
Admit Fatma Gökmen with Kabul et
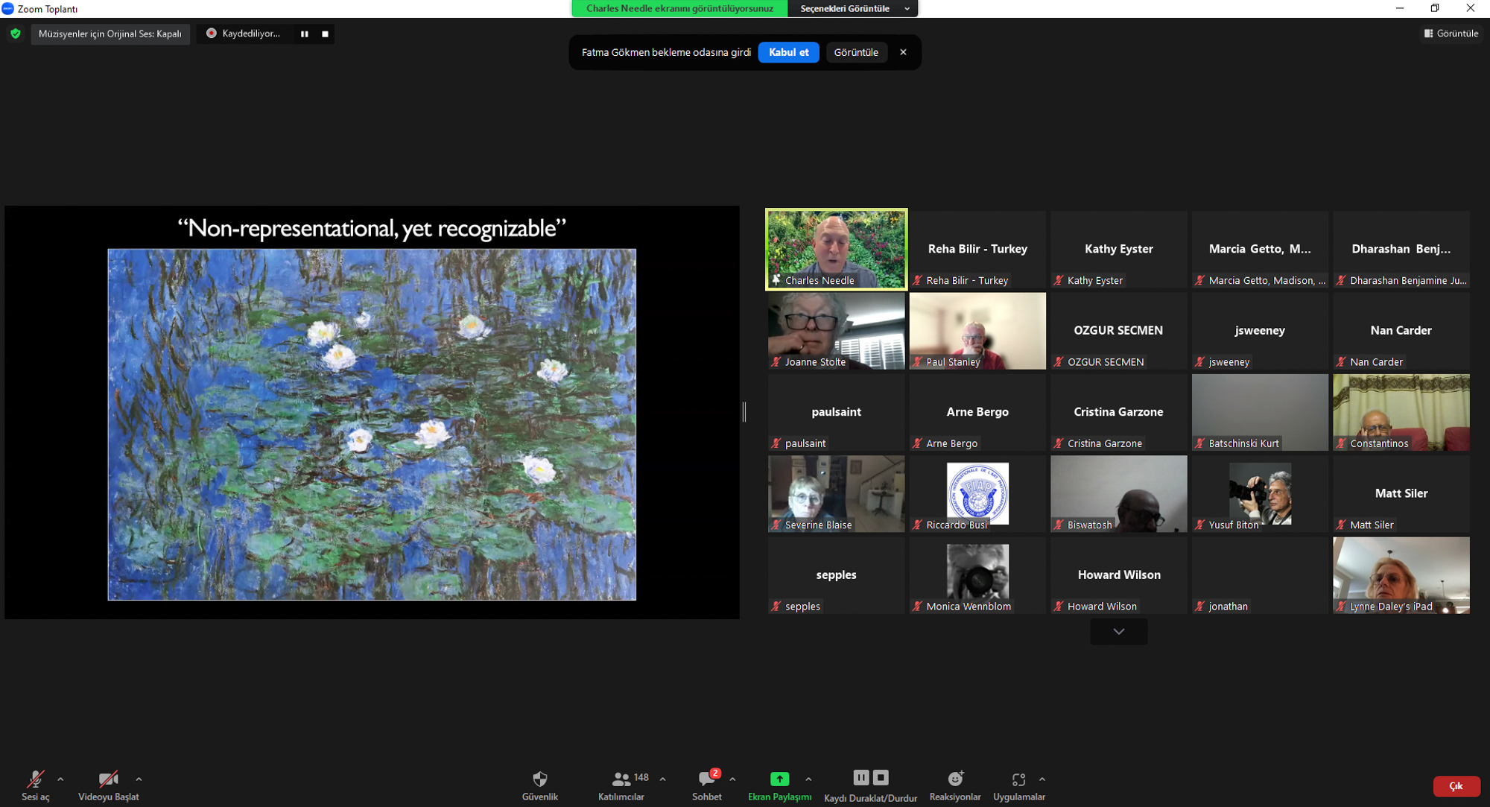point(788,52)
